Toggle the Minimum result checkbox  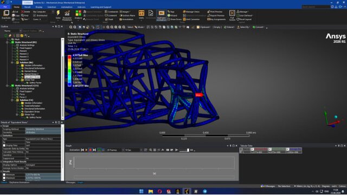(4, 174)
